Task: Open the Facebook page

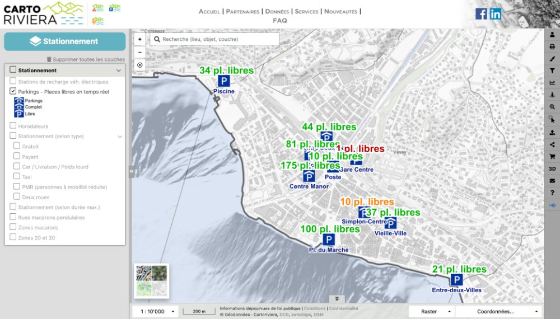Action: point(481,14)
